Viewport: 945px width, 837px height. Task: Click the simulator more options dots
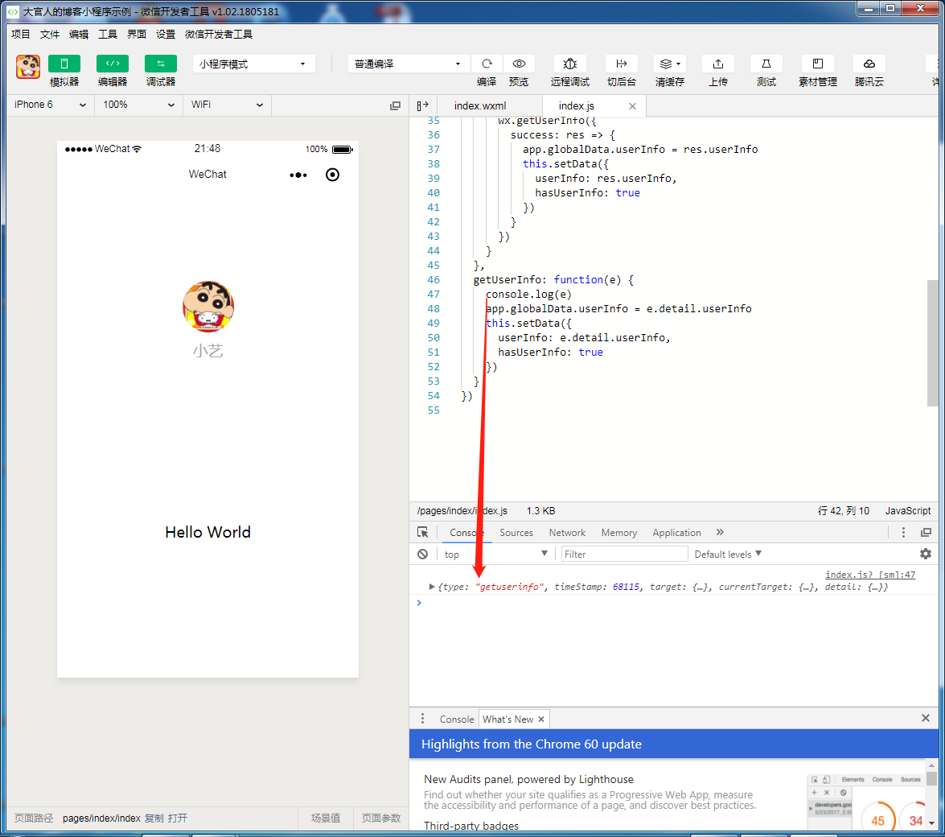click(x=298, y=175)
